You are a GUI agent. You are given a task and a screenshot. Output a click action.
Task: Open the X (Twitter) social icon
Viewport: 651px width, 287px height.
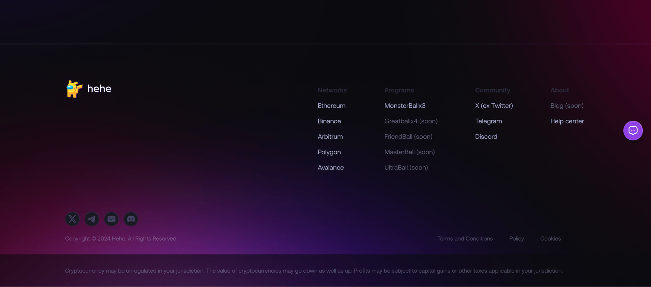tap(72, 219)
